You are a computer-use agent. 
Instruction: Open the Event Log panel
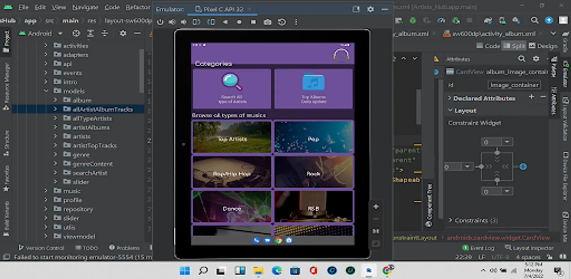[x=478, y=248]
